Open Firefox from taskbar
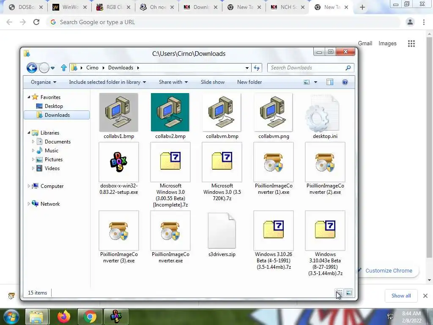The image size is (433, 325). point(64,317)
